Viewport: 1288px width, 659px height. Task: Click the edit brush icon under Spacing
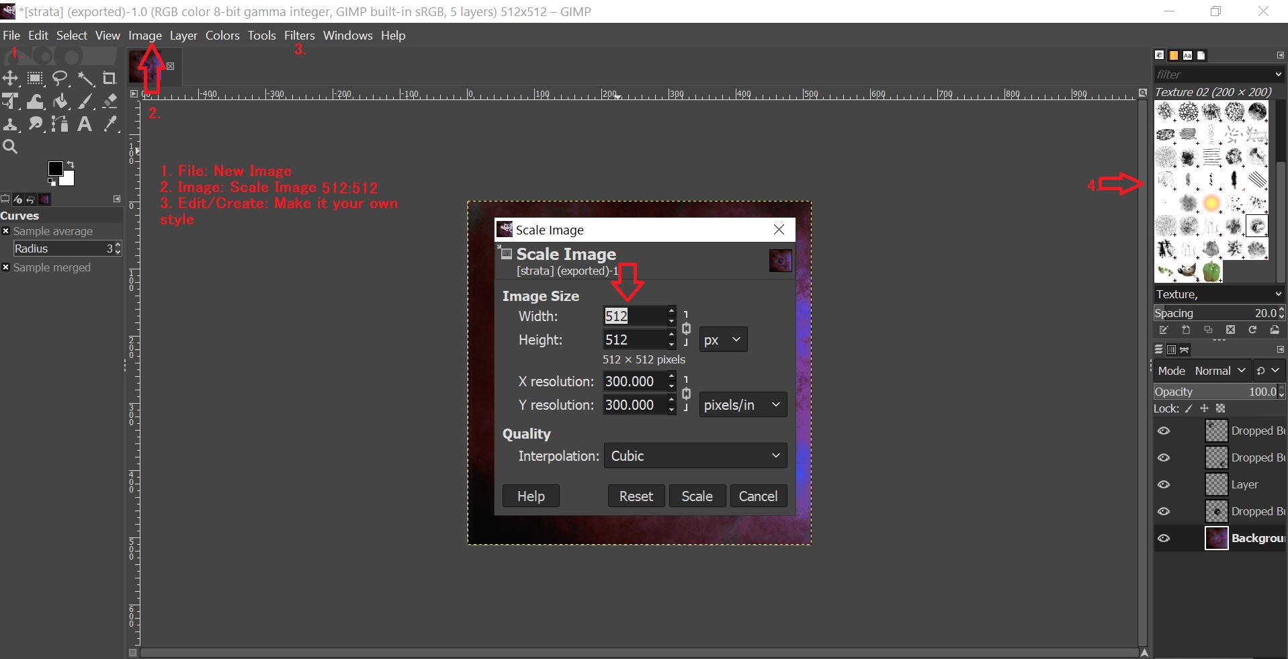tap(1164, 330)
